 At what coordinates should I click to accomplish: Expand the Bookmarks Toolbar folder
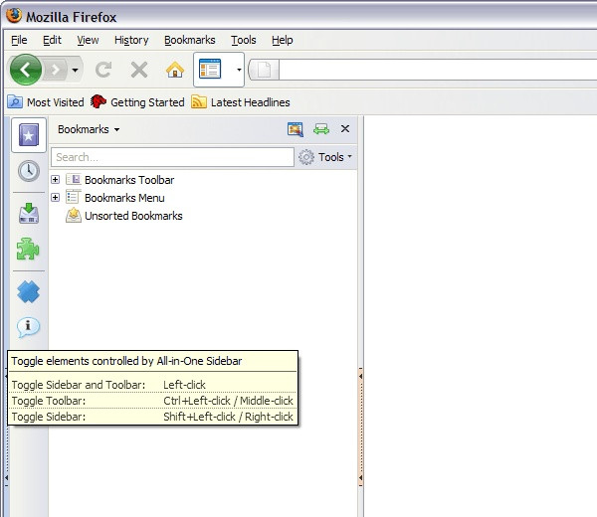(x=55, y=180)
